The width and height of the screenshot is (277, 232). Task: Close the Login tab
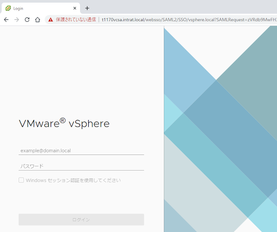(75, 8)
